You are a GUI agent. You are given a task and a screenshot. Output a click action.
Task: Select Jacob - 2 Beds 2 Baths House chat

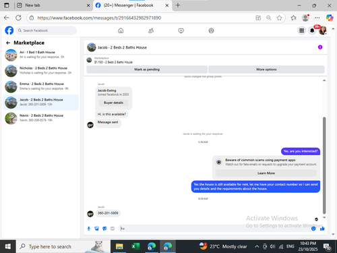click(41, 103)
